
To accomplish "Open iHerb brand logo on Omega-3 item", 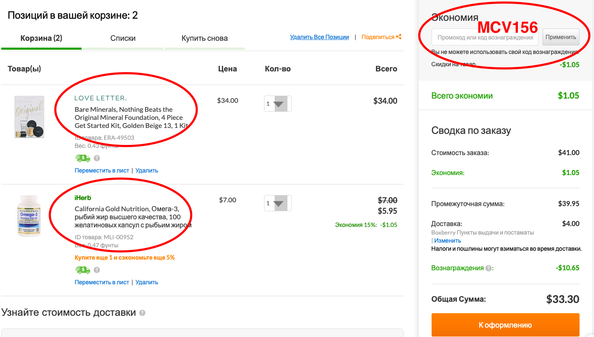I will [83, 198].
